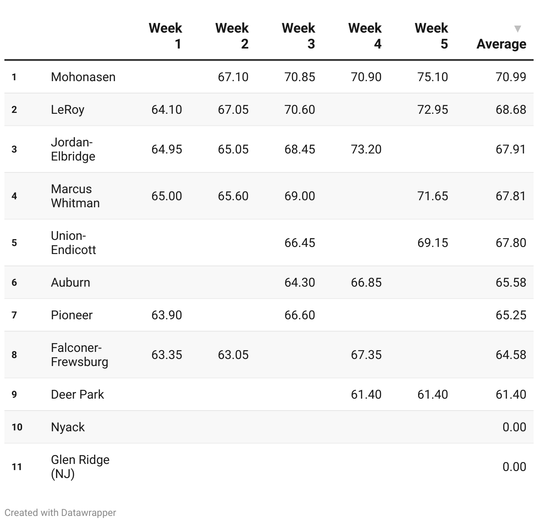The width and height of the screenshot is (538, 523).
Task: Sort table by Week 2 column header
Action: point(232,36)
